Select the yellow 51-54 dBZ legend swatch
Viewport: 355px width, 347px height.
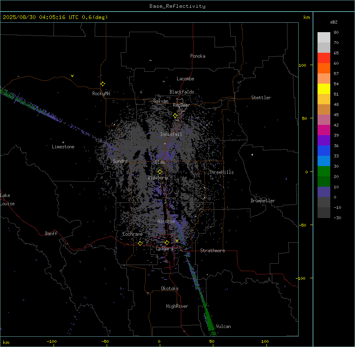[x=324, y=89]
